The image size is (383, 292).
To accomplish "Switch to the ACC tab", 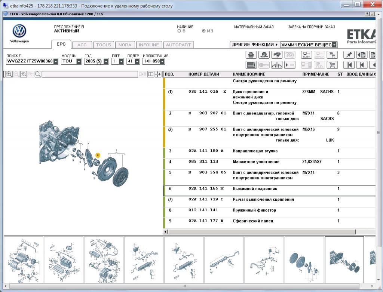I will (82, 45).
